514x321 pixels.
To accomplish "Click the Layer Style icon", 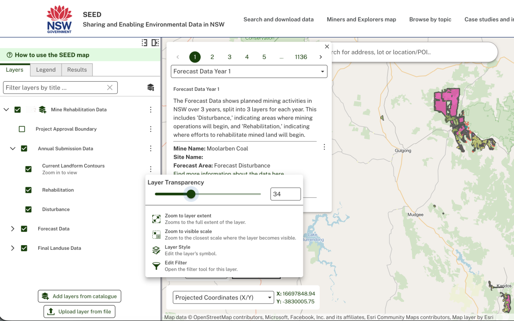I will tap(156, 250).
